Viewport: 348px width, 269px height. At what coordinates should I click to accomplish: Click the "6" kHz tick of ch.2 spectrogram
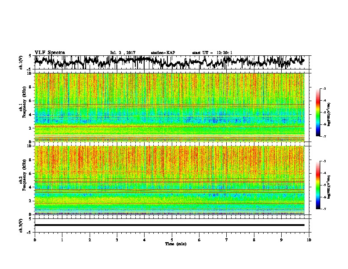click(31, 174)
